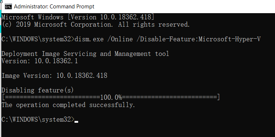Click the /Disable-Feature:Microsoft-Hyper-V parameter
Screen dimensions: 275x137
[199, 39]
